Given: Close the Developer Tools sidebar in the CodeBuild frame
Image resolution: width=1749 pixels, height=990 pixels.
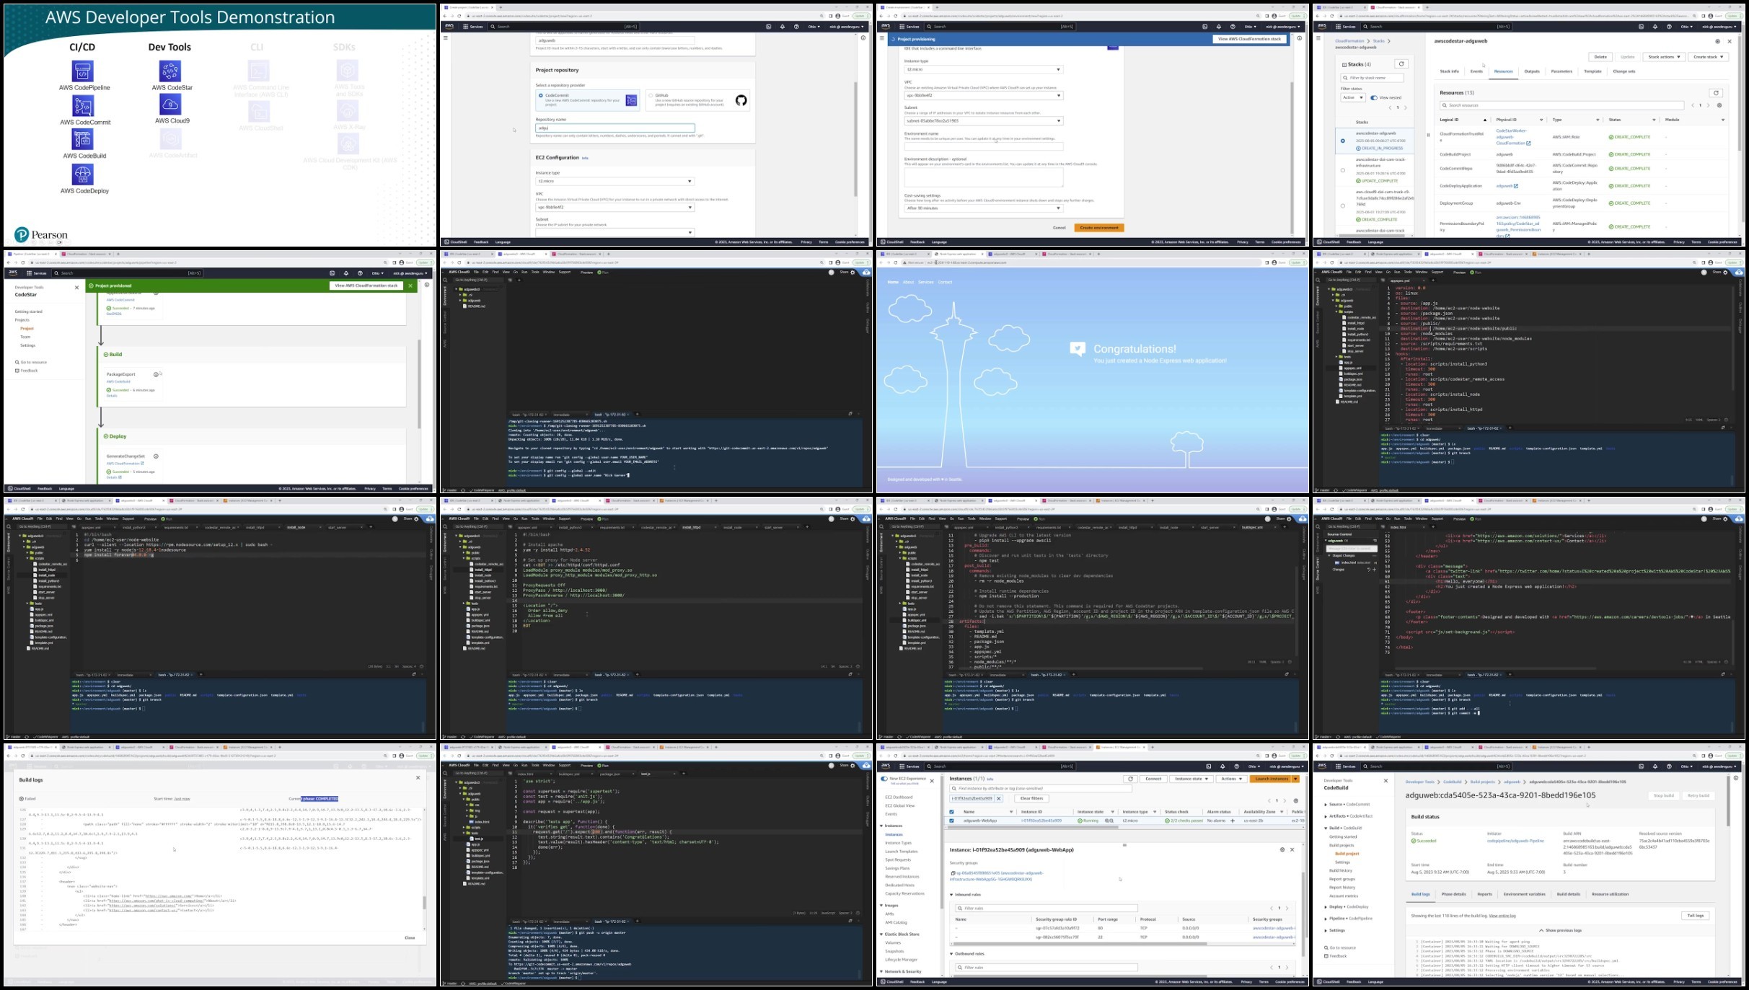Looking at the screenshot, I should click(1385, 781).
